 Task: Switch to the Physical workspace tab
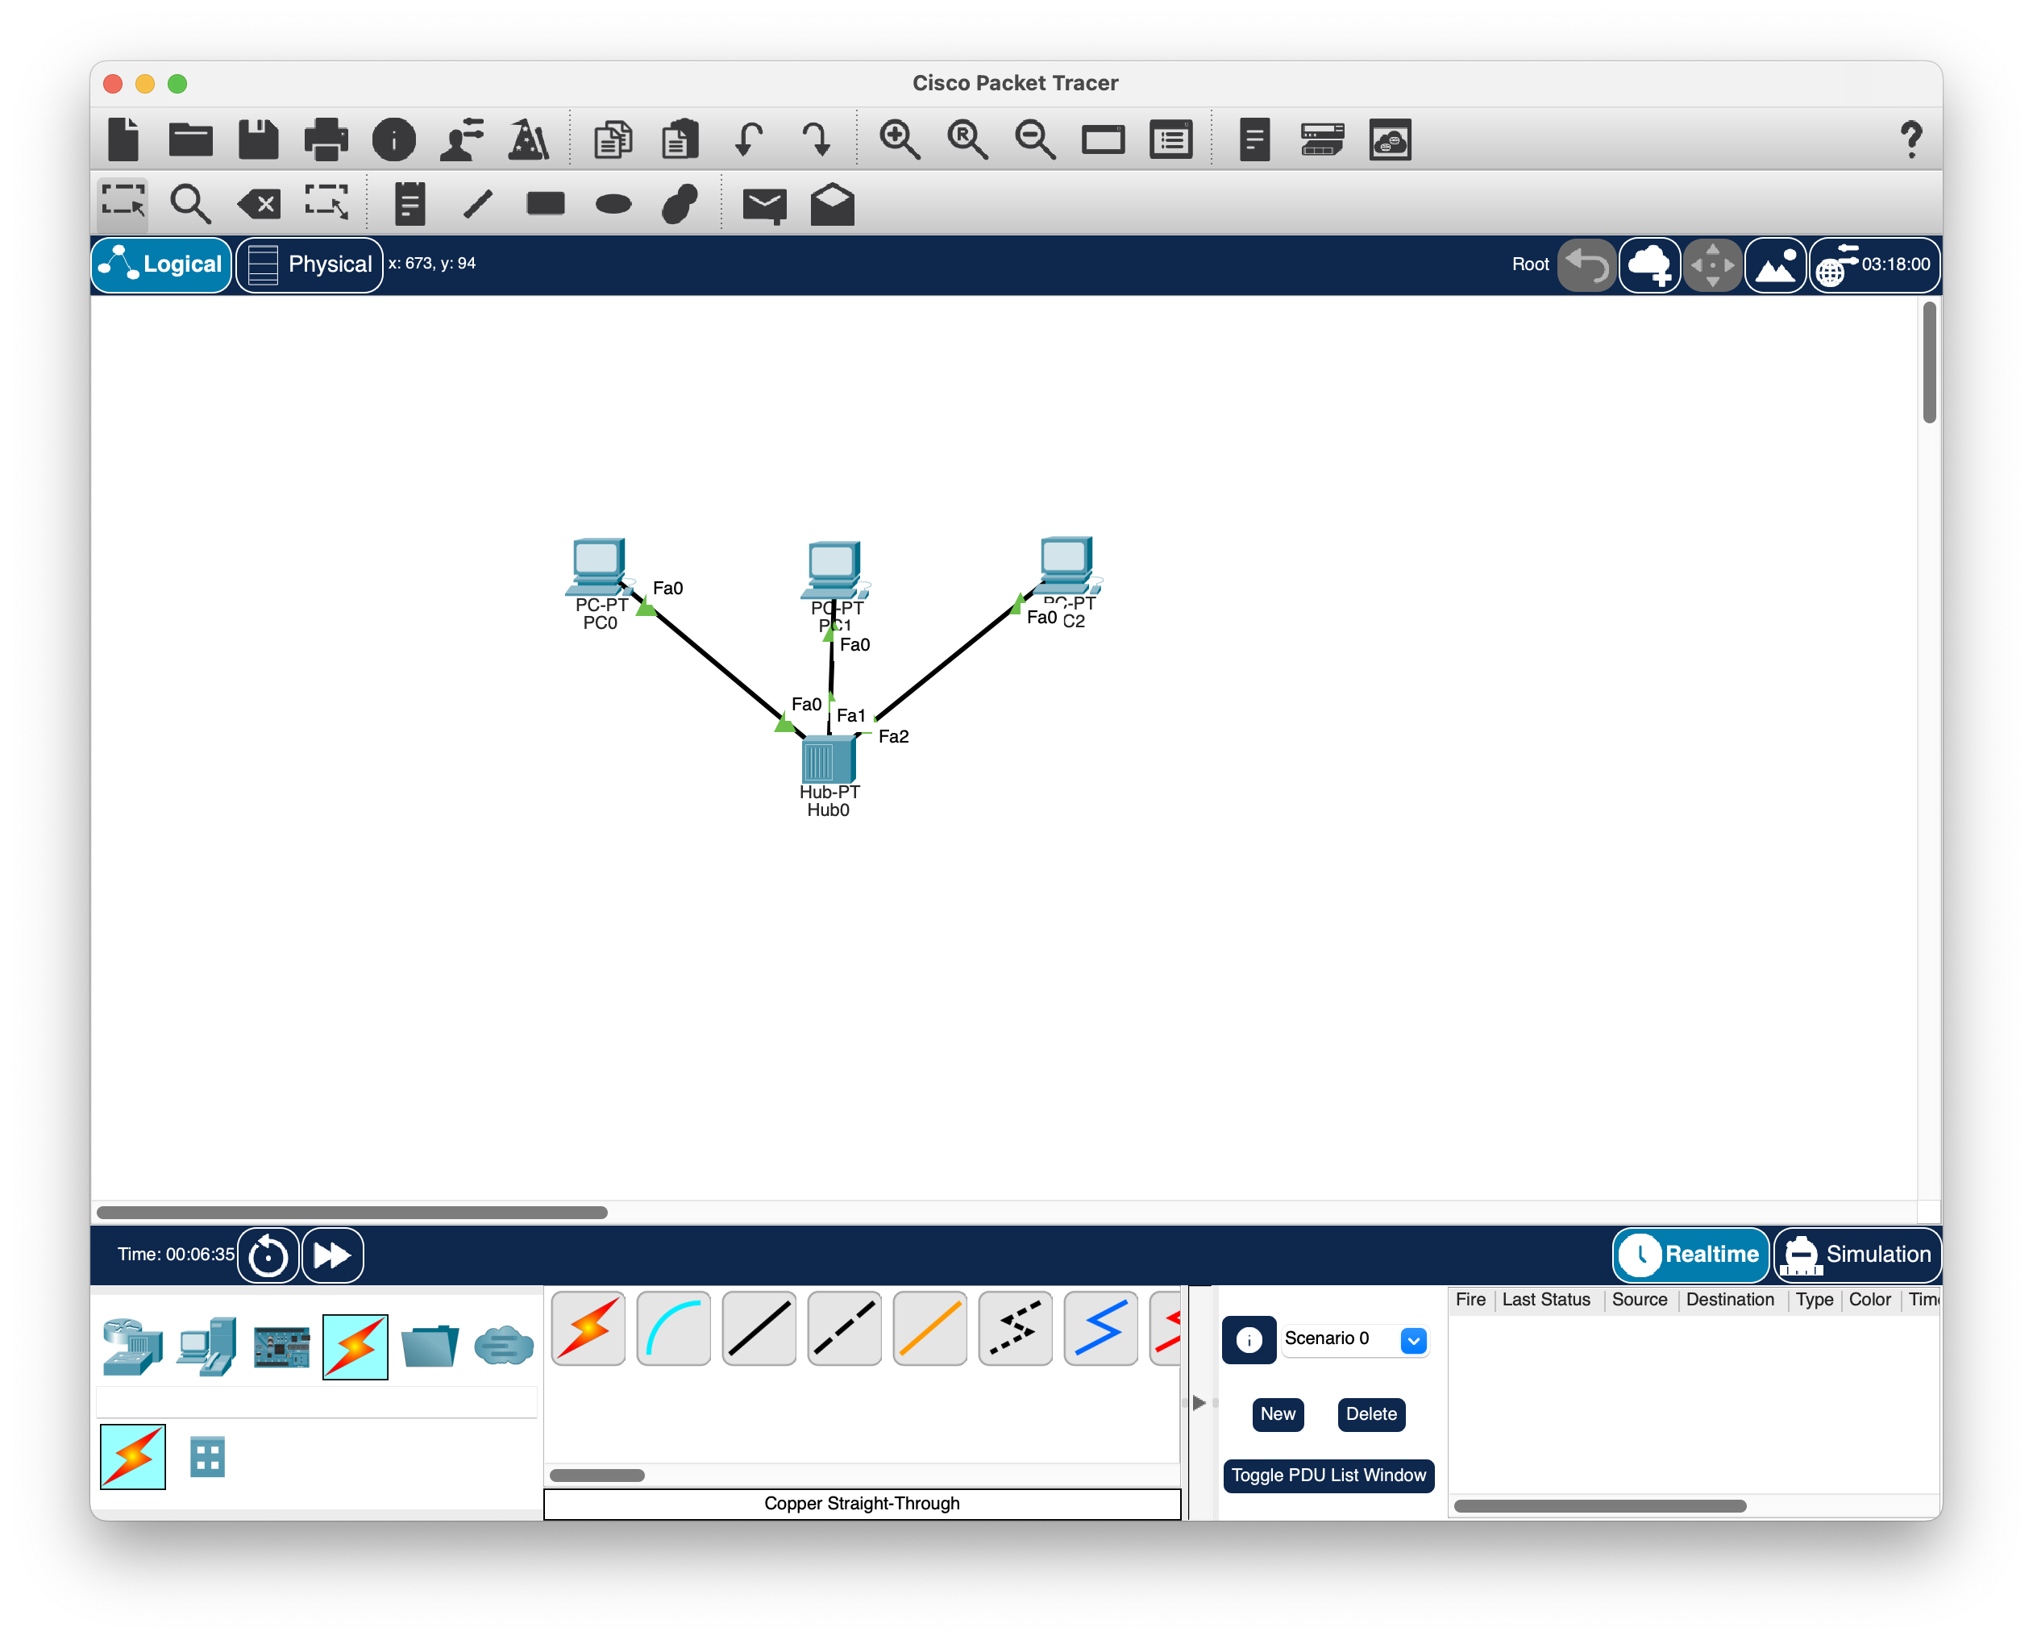click(310, 264)
